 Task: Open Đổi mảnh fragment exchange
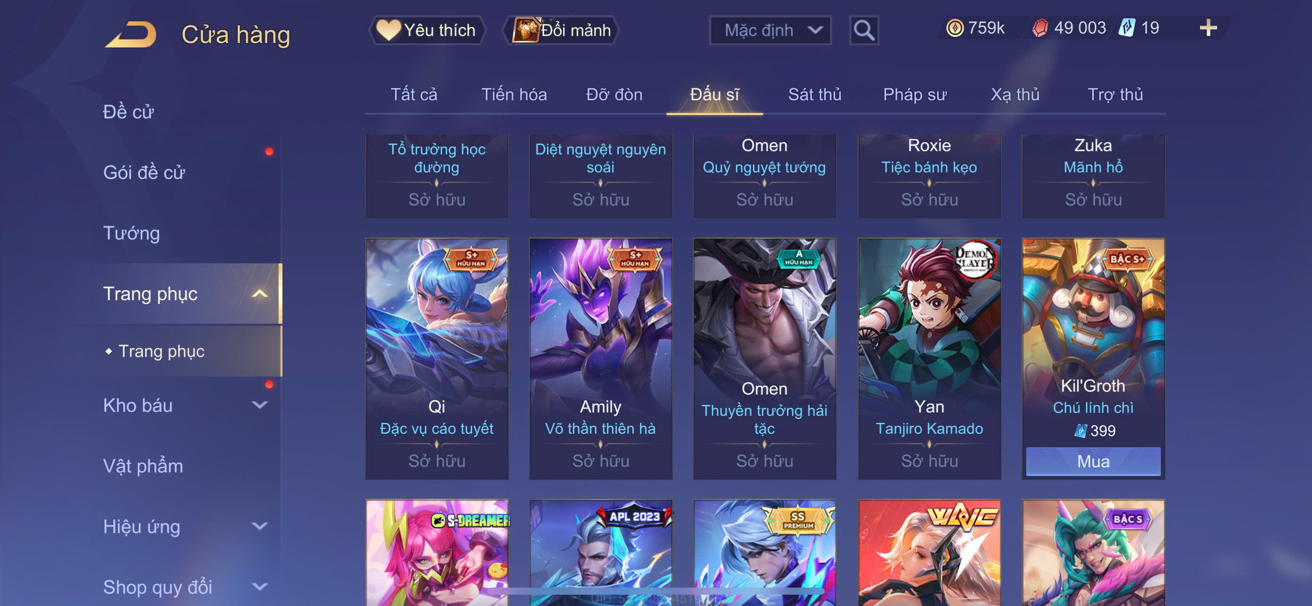click(x=561, y=30)
